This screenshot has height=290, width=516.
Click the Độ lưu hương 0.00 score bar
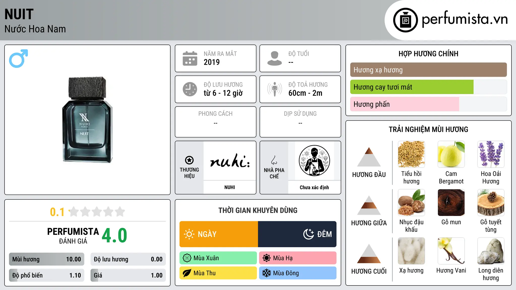coord(128,259)
